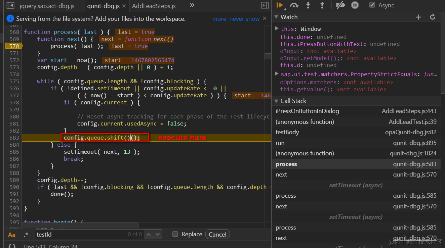Select watch entry 'this.done: undefined'
Screen dimensions: 445x248
coord(313,37)
